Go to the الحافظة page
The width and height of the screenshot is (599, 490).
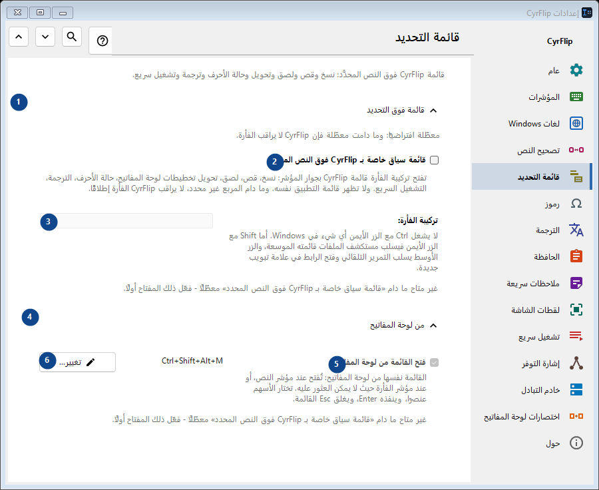[531, 256]
